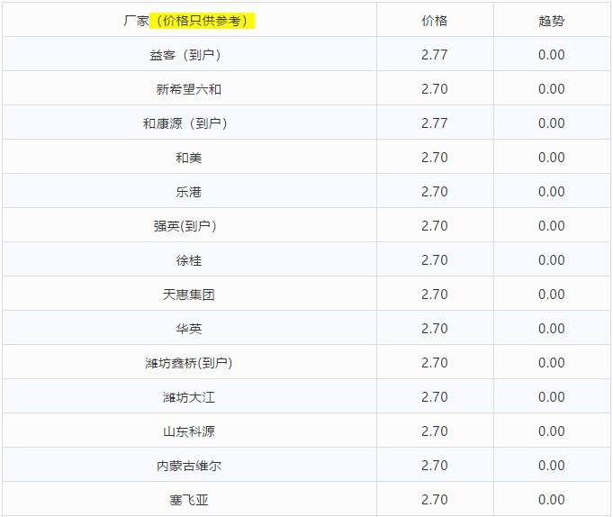Select trend 0.00 in 潍坊大江 row
613x517 pixels.
(551, 397)
